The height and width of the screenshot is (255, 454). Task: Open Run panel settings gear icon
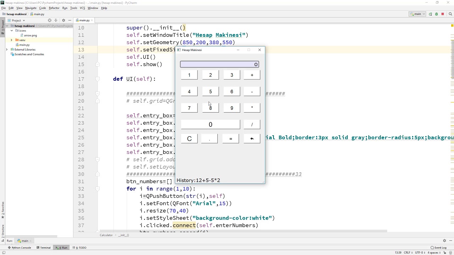[444, 241]
